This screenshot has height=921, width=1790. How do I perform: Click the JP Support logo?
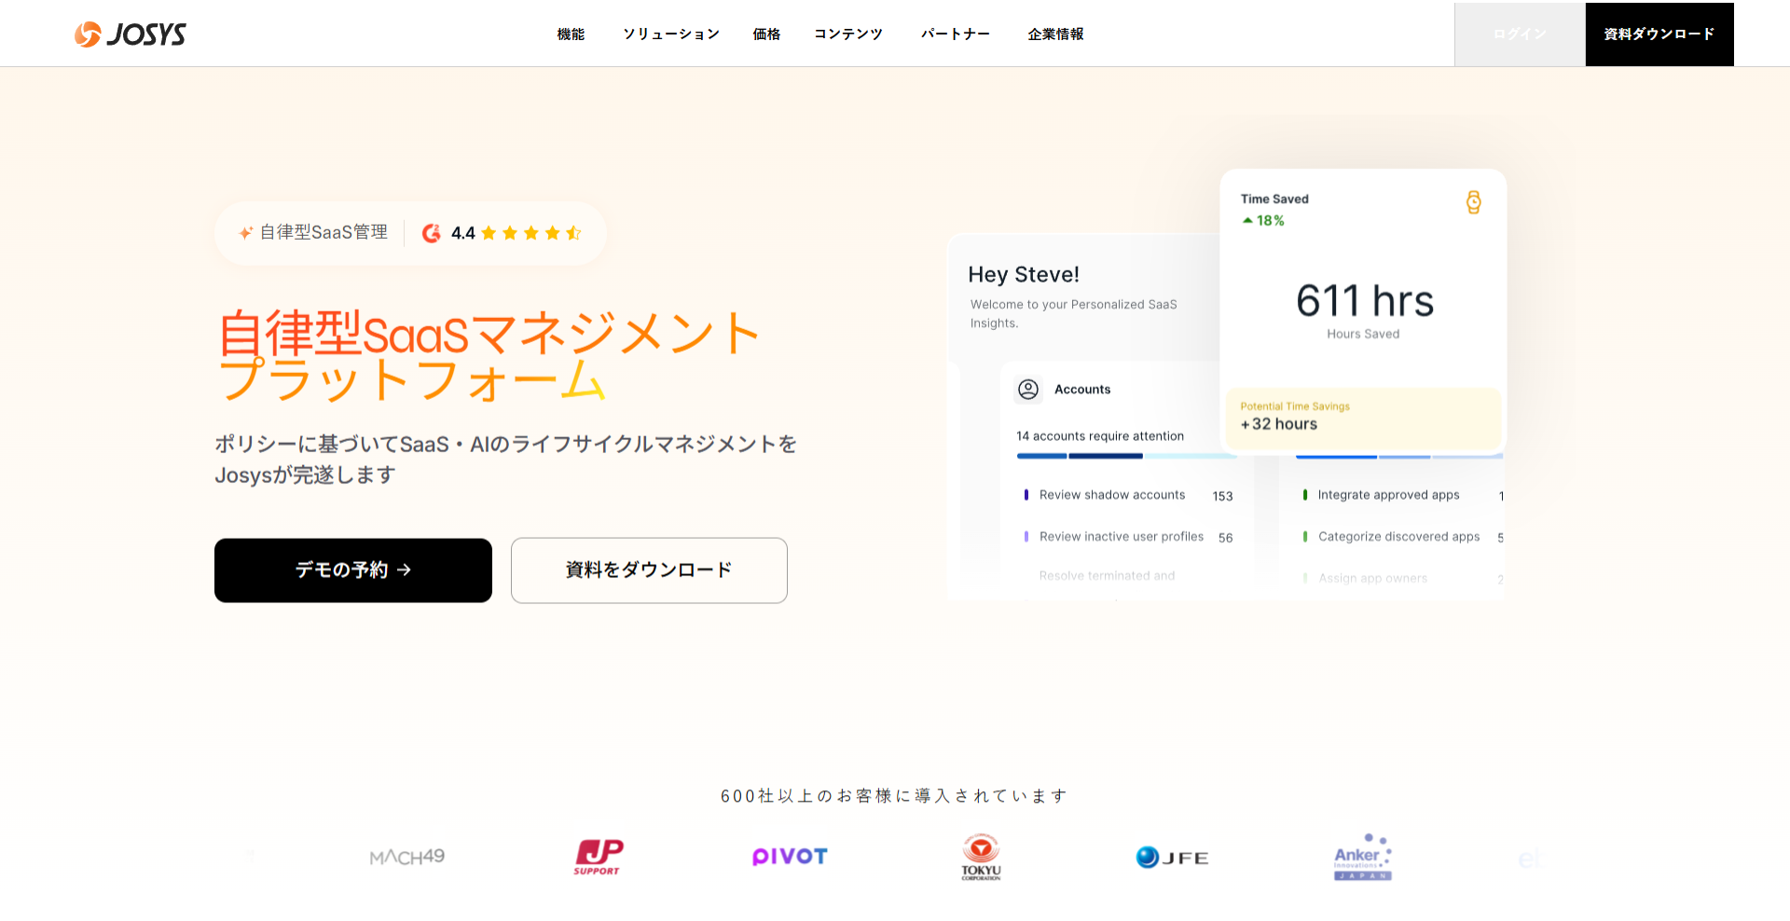(598, 857)
